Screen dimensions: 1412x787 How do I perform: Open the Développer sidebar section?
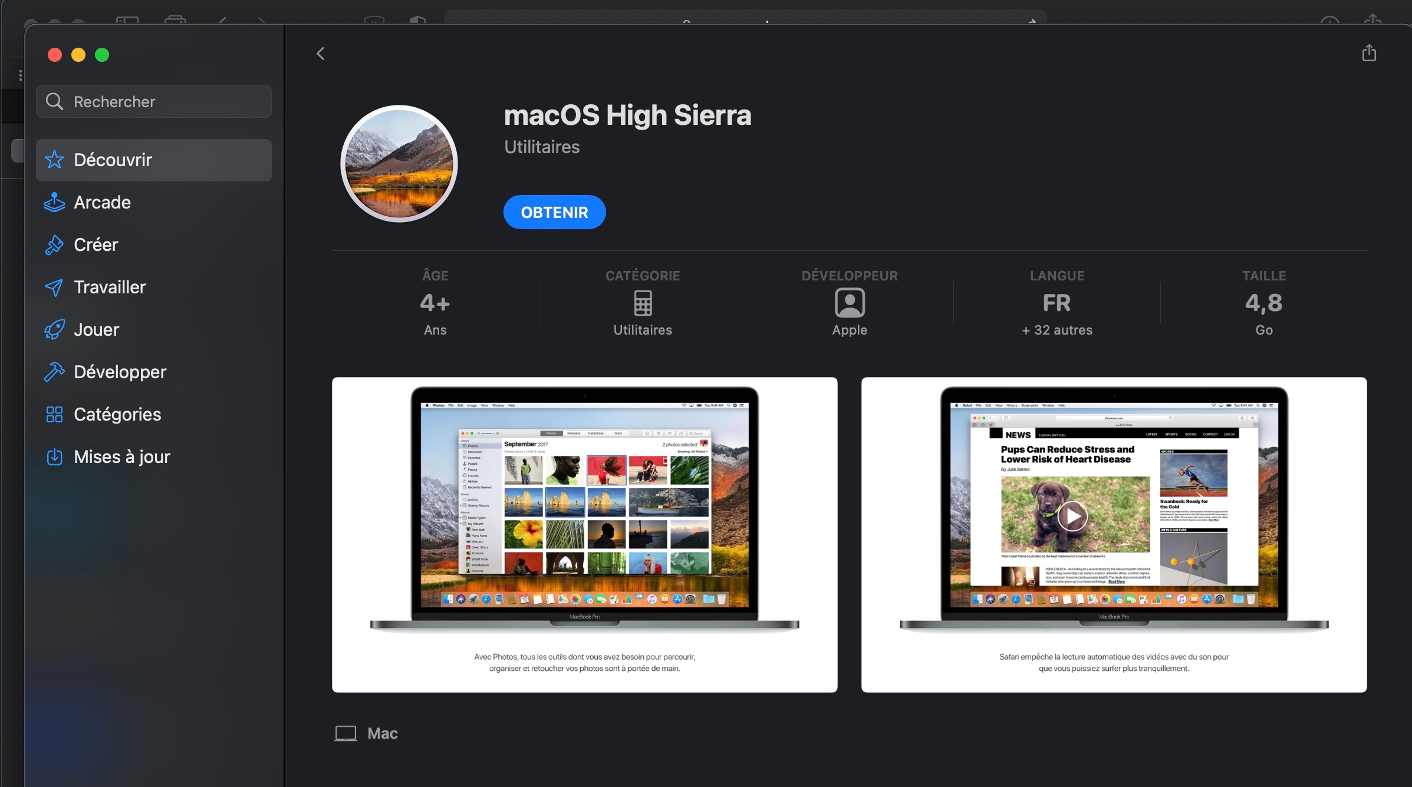[x=120, y=372]
